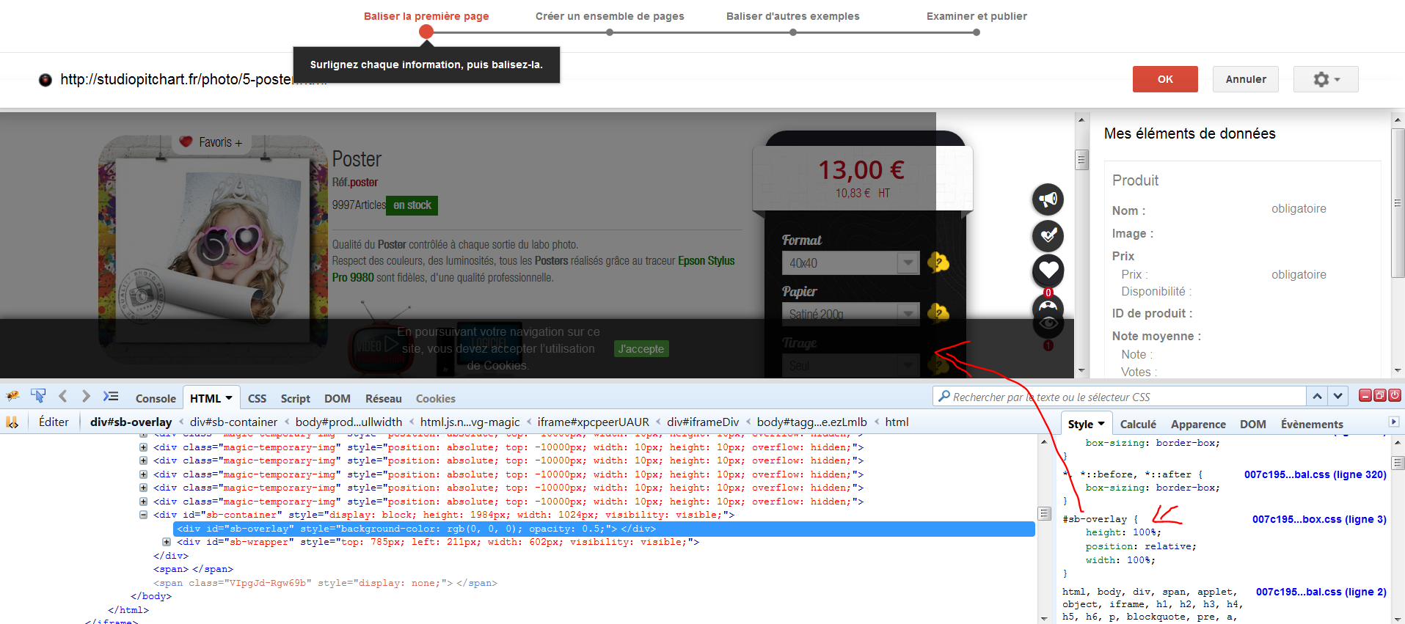Open the Firebug bug icon menu
1405x624 pixels.
(12, 397)
